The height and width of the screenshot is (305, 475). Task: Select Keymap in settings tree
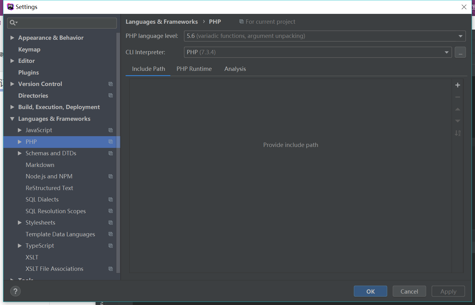(29, 49)
